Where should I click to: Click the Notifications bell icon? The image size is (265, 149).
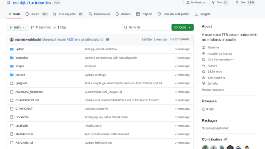(x=188, y=2)
